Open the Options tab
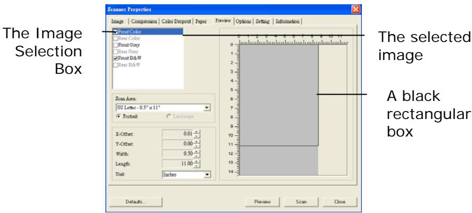The height and width of the screenshot is (213, 472). (x=243, y=22)
